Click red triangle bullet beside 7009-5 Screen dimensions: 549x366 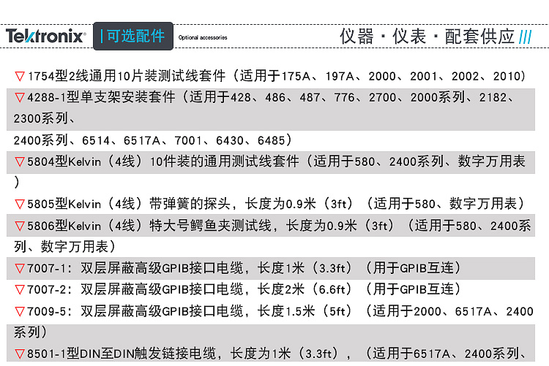tap(20, 311)
